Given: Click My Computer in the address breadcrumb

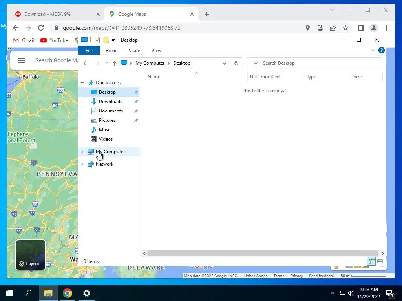Looking at the screenshot, I should point(150,63).
